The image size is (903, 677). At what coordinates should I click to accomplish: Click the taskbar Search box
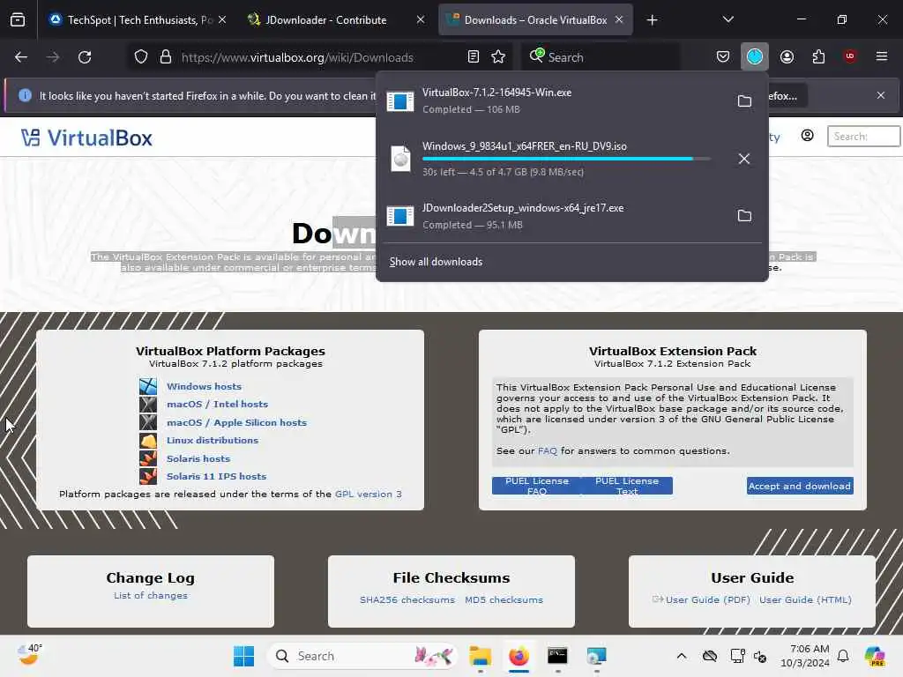(x=362, y=656)
